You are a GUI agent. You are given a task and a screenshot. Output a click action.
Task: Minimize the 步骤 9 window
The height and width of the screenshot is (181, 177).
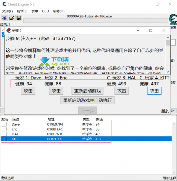138,30
